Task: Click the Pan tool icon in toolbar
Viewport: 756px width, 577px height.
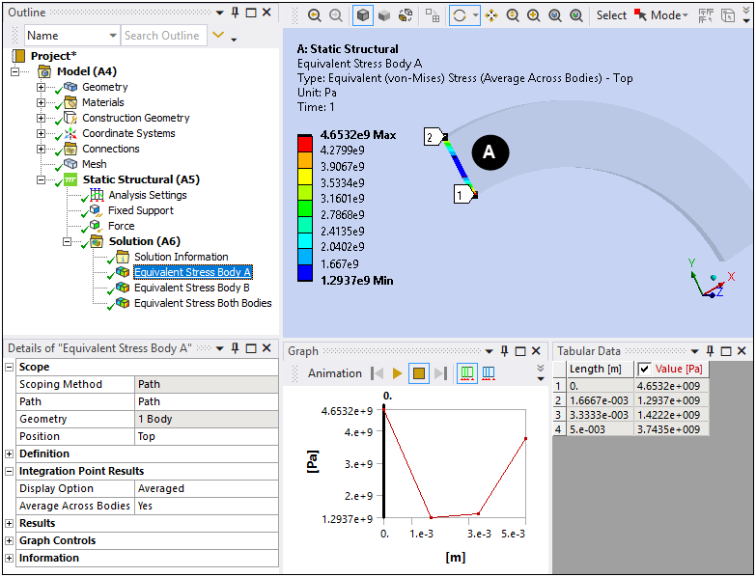Action: 490,15
